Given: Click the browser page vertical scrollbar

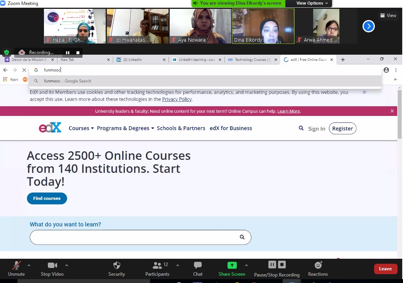Looking at the screenshot, I should [x=400, y=116].
